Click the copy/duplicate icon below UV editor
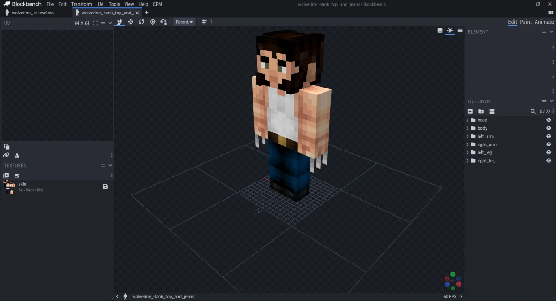The width and height of the screenshot is (556, 301). click(6, 146)
